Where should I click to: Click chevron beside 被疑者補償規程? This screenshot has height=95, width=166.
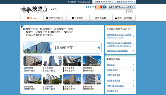[x=134, y=81]
